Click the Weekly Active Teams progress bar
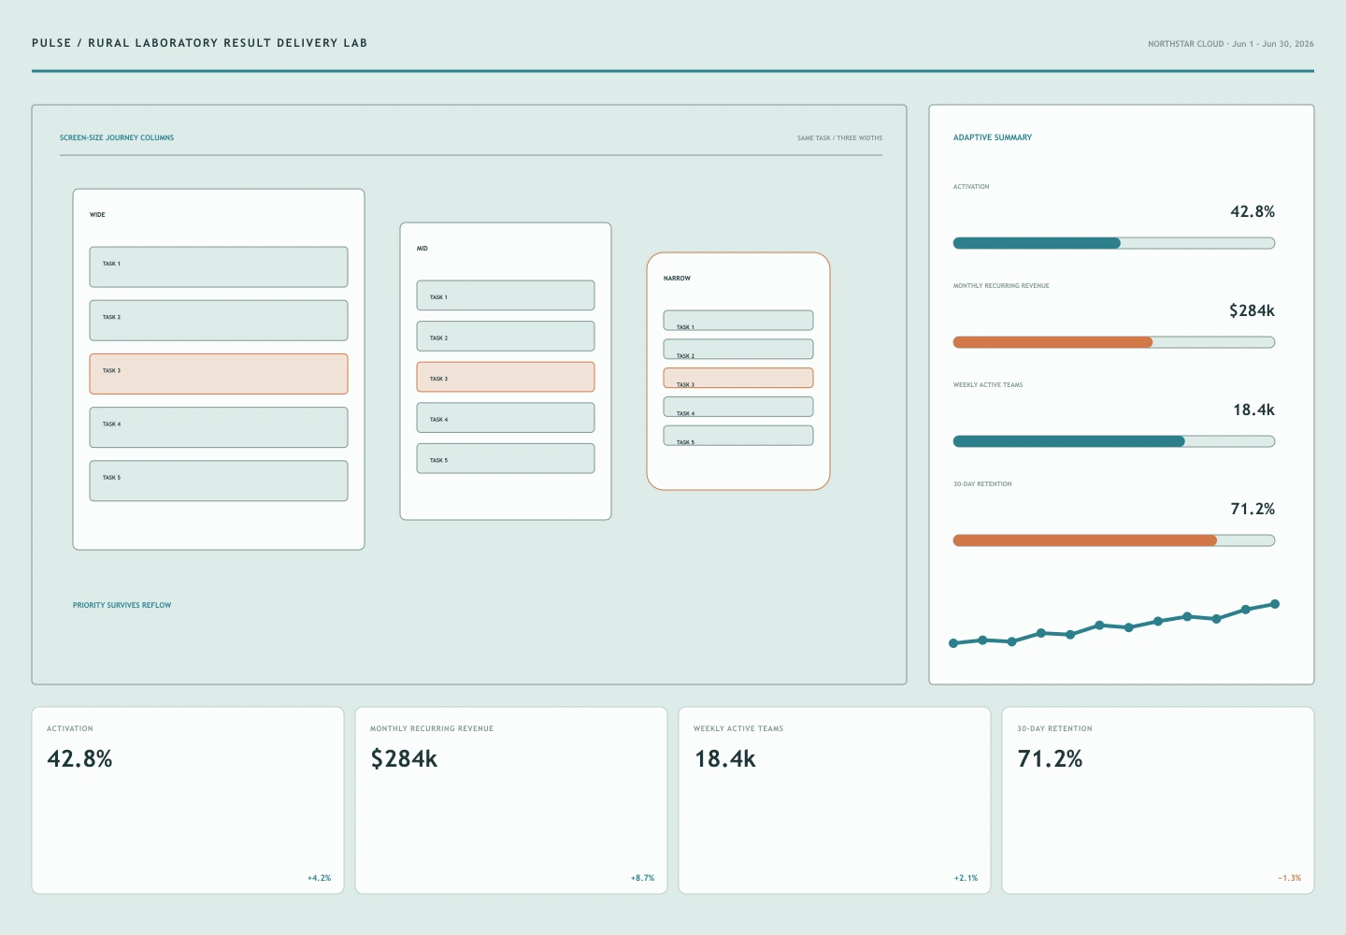Image resolution: width=1346 pixels, height=935 pixels. (x=1114, y=441)
